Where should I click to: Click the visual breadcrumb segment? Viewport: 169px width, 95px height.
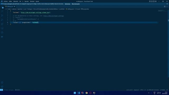point(78,9)
